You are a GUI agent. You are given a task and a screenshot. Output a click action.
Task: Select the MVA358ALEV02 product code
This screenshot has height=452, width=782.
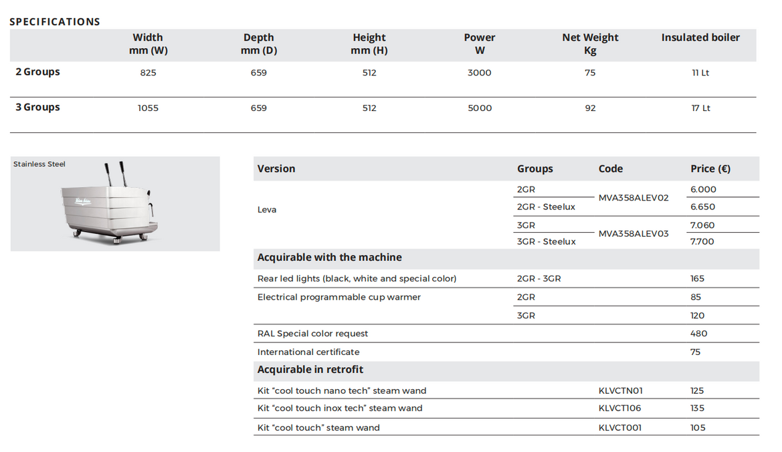[633, 198]
